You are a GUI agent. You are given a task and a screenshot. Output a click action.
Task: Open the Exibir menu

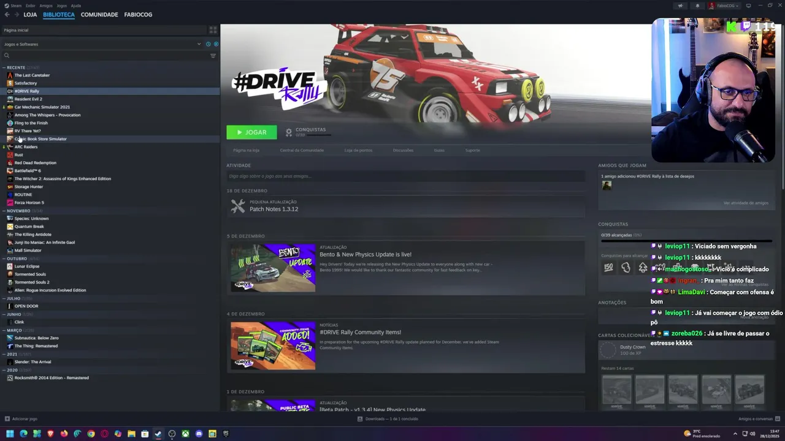tap(31, 6)
